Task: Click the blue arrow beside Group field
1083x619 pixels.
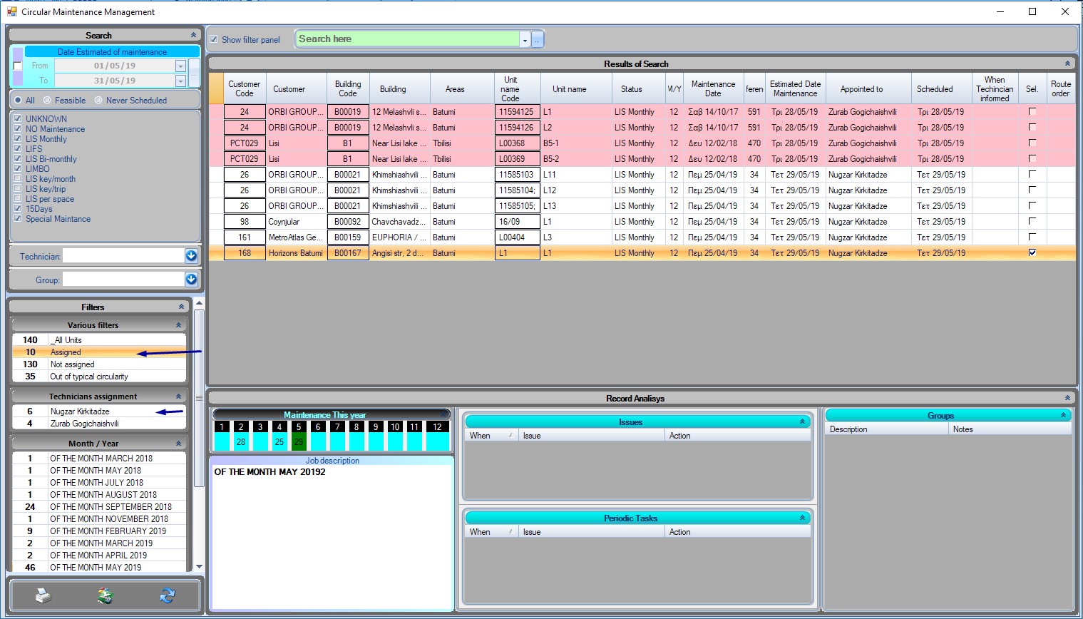Action: point(191,280)
